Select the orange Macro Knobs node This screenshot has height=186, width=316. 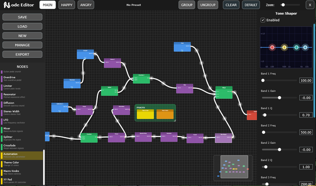pyautogui.click(x=165, y=114)
